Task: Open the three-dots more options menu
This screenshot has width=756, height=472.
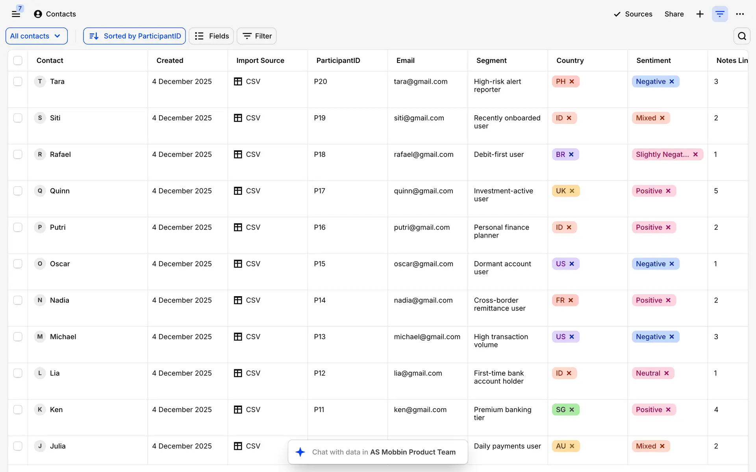Action: [740, 14]
